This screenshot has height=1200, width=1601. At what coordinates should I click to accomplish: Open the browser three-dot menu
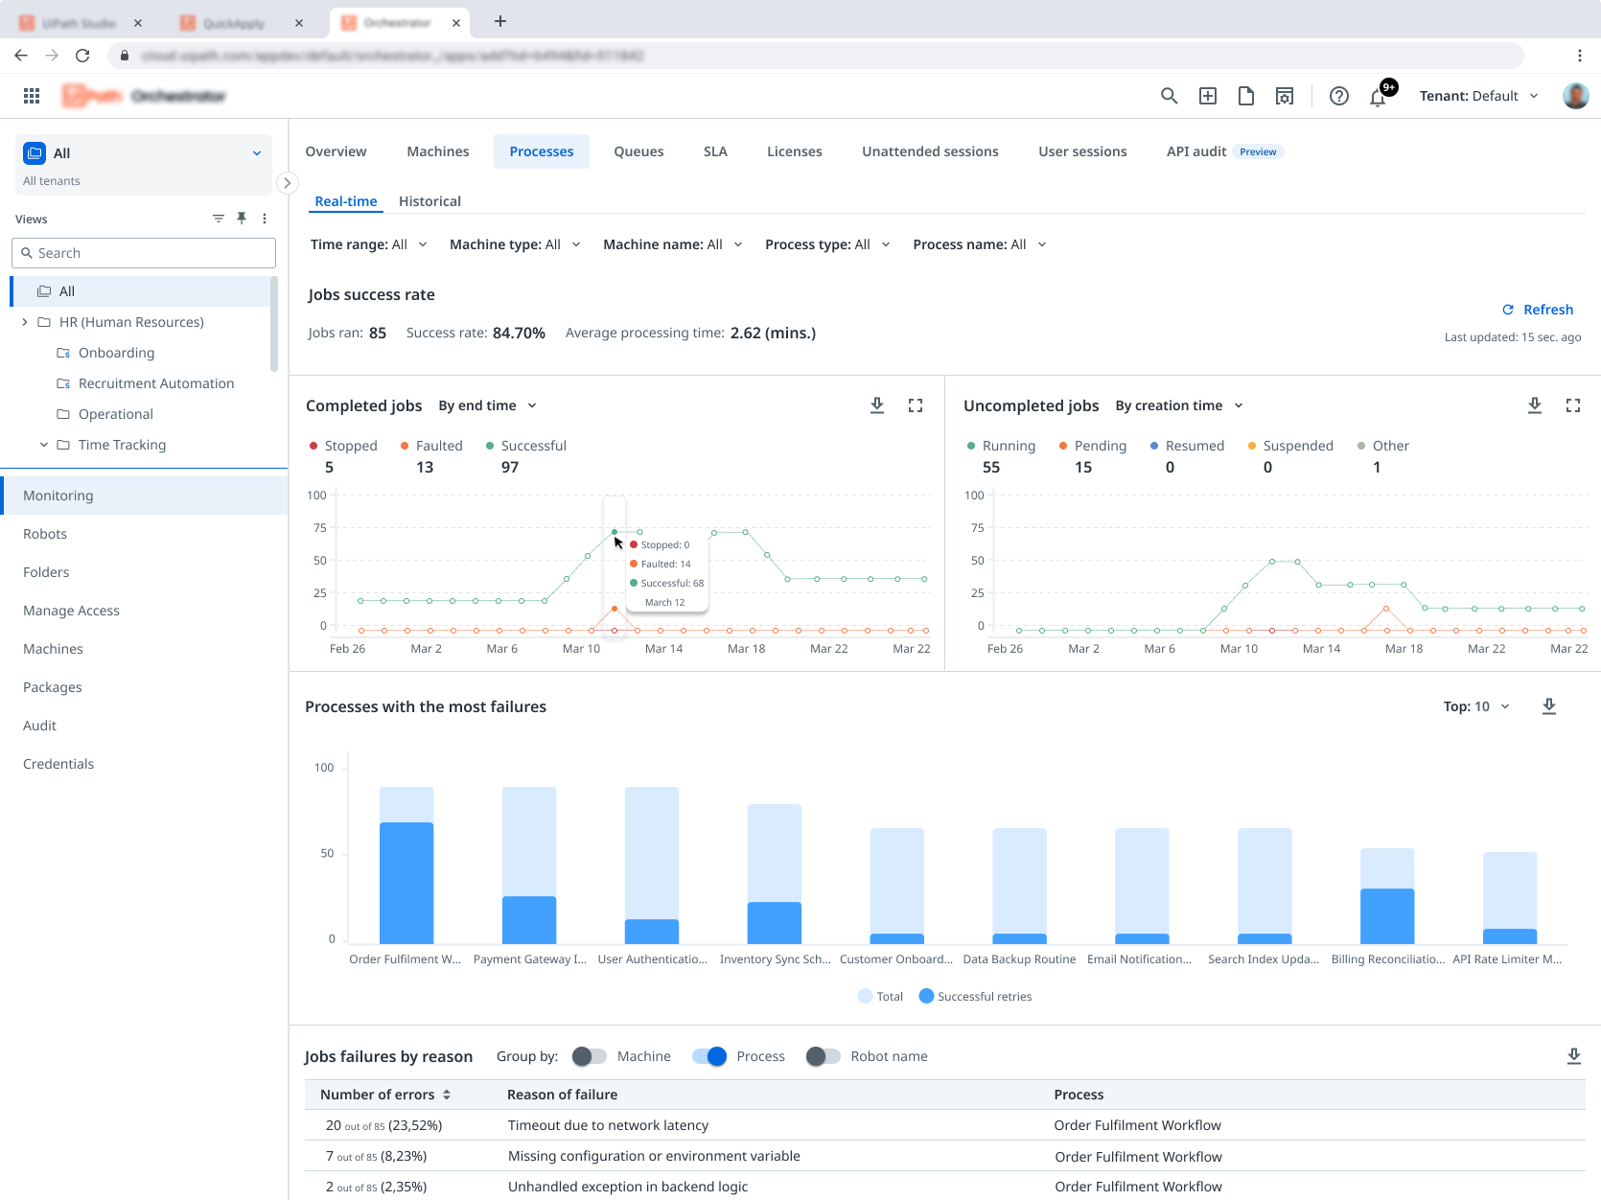tap(1580, 56)
